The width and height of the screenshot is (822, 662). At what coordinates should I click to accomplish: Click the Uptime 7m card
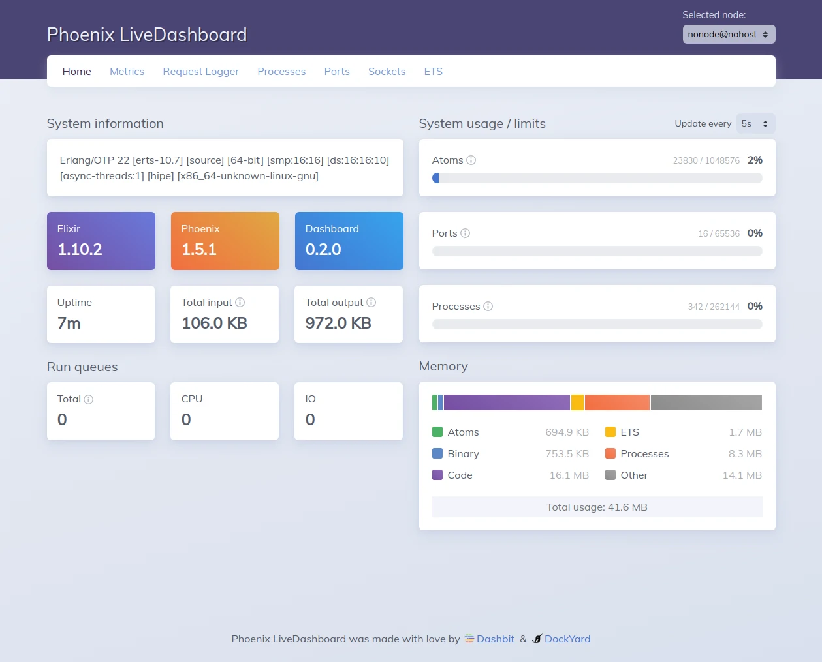point(101,314)
